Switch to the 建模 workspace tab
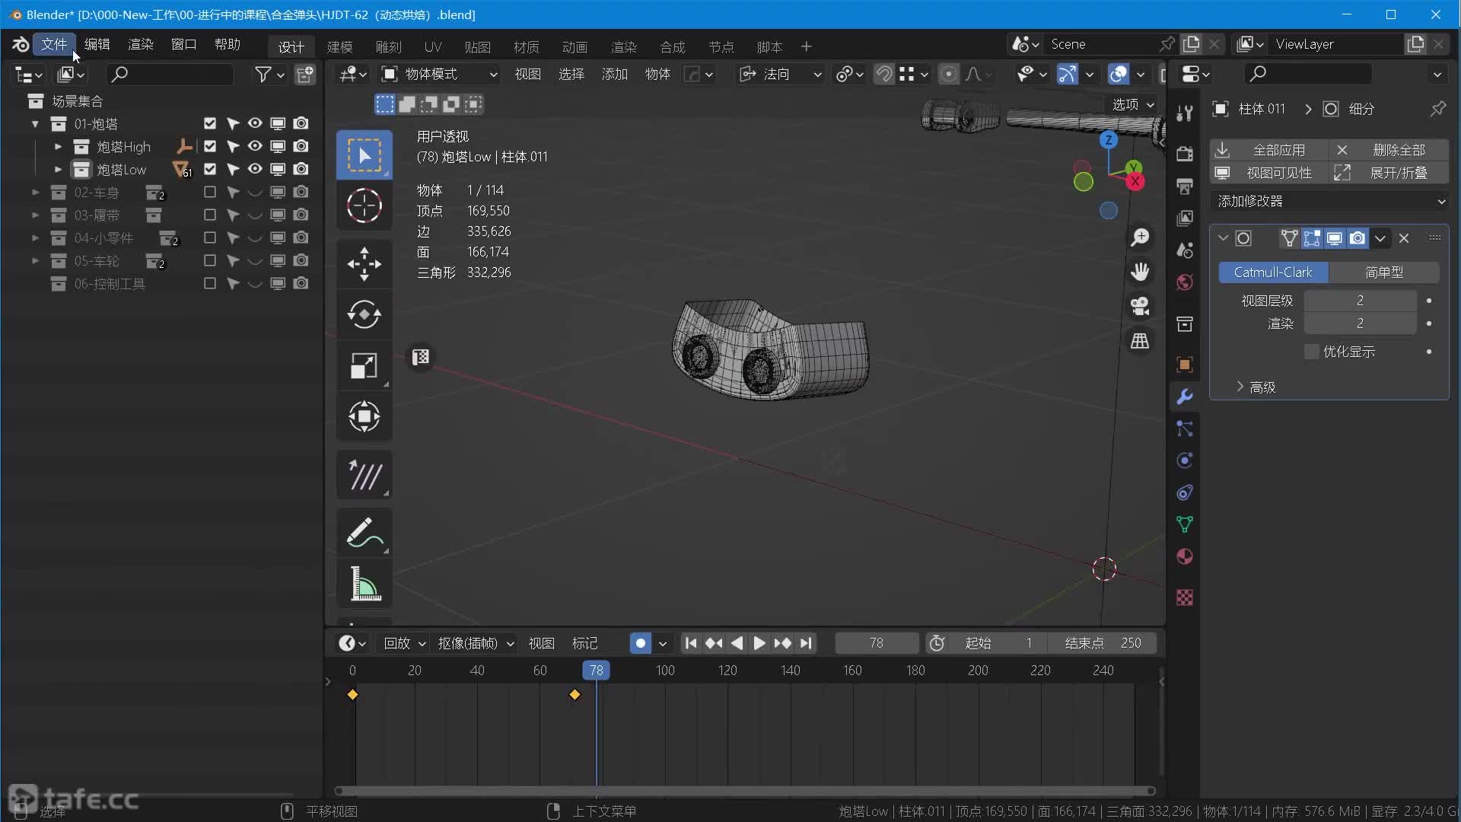This screenshot has height=822, width=1461. (x=339, y=47)
